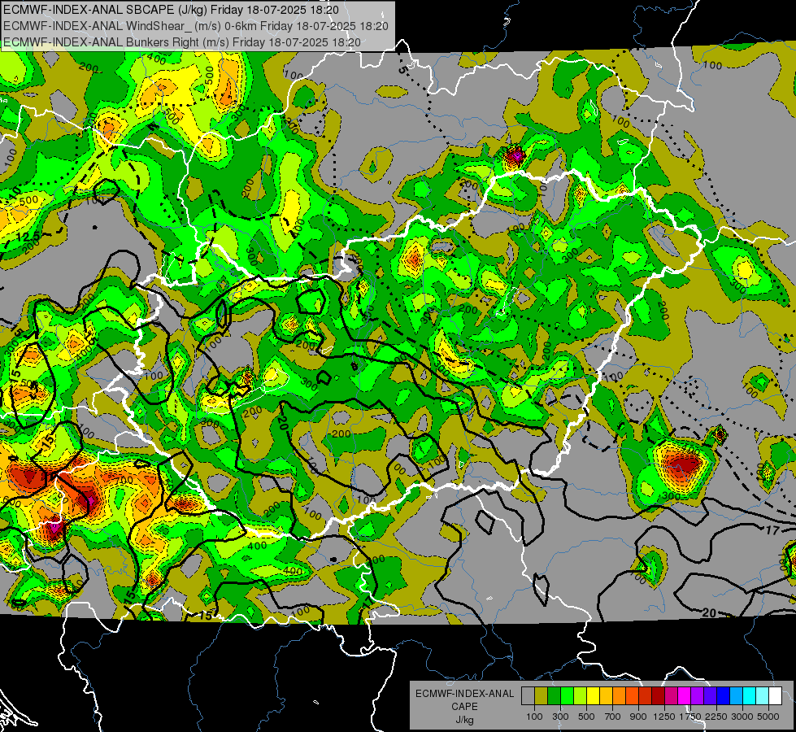Screen dimensions: 796x732
Task: Select the bright green legend swatch
Action: [x=567, y=696]
